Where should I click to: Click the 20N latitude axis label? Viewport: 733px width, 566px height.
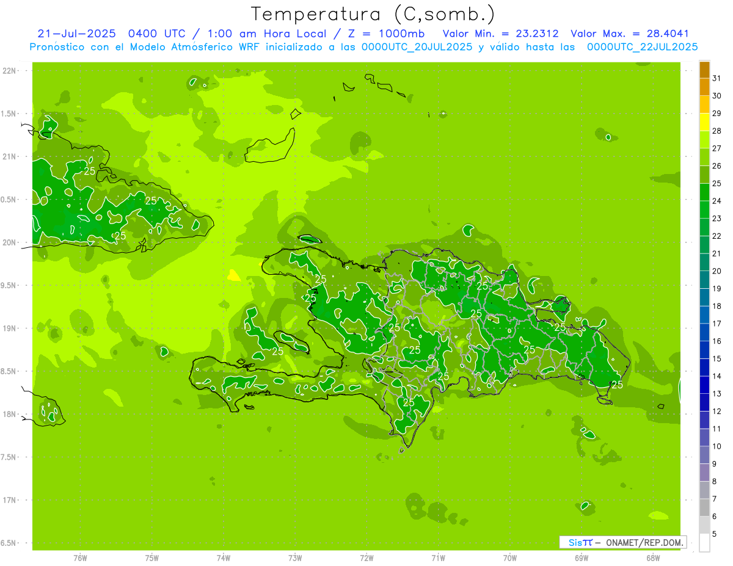pyautogui.click(x=9, y=242)
